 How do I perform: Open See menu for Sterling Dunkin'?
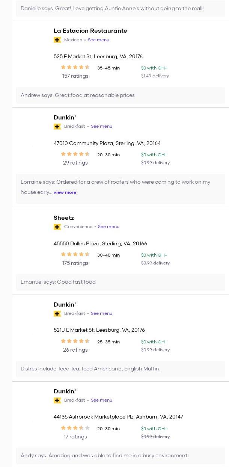pyautogui.click(x=101, y=127)
